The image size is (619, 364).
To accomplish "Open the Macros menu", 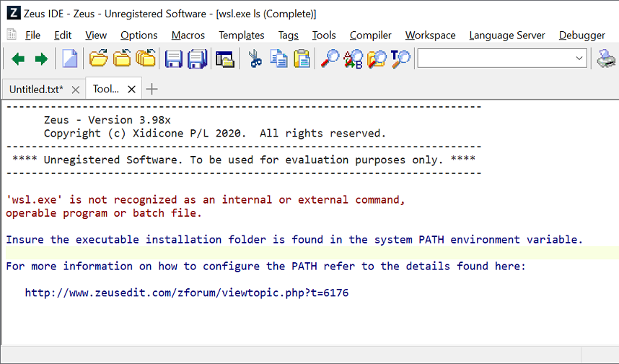I will point(188,35).
